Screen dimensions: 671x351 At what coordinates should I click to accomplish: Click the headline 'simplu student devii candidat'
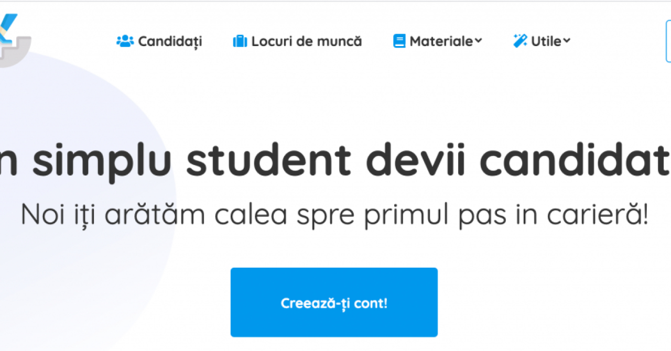coord(335,160)
